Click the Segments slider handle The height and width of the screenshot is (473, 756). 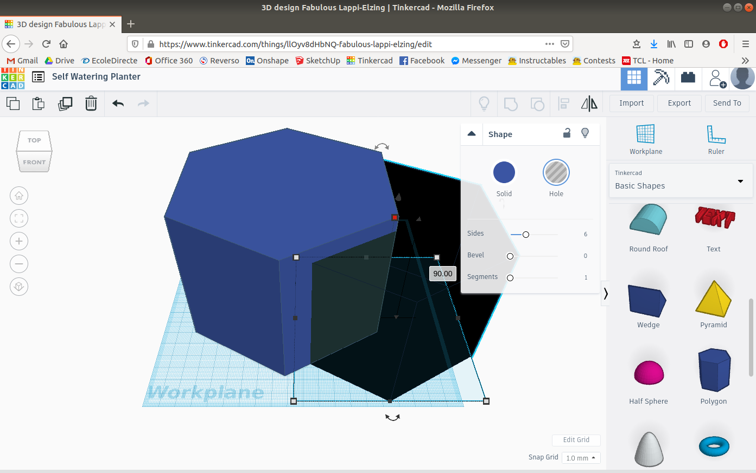tap(510, 278)
